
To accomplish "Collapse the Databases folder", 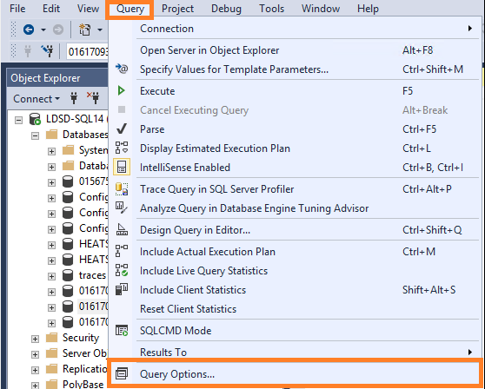I will (35, 135).
